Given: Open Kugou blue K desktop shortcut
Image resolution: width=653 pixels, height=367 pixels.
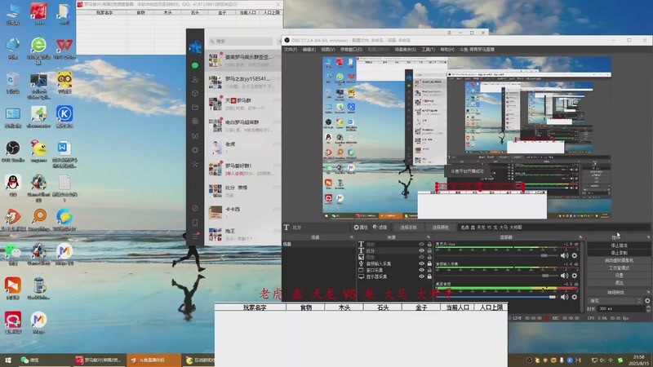Looking at the screenshot, I should tap(64, 117).
